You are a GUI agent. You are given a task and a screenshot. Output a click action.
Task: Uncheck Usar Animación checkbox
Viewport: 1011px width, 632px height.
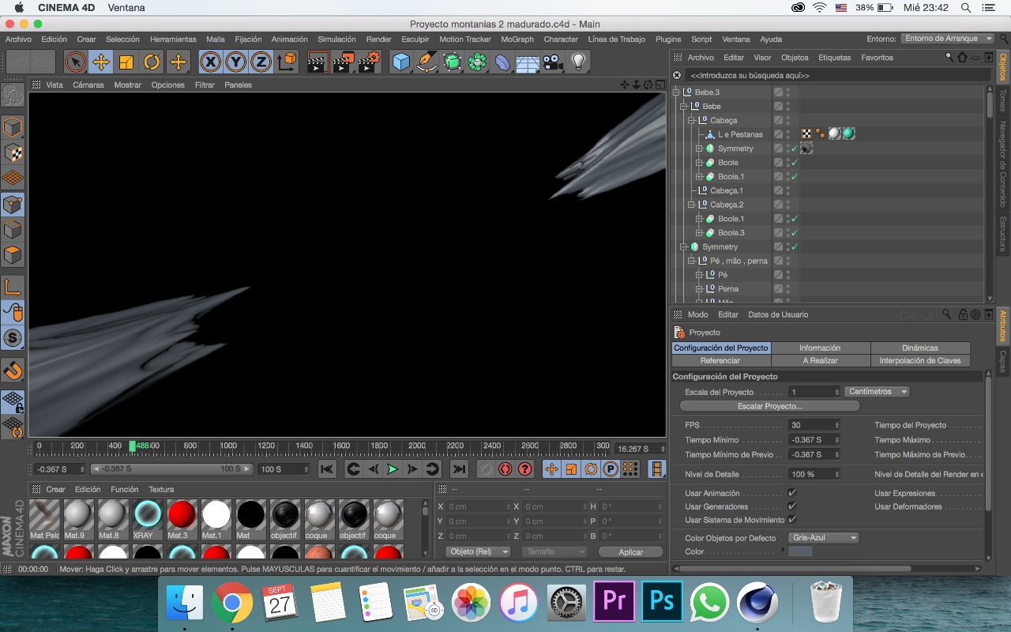(x=792, y=493)
